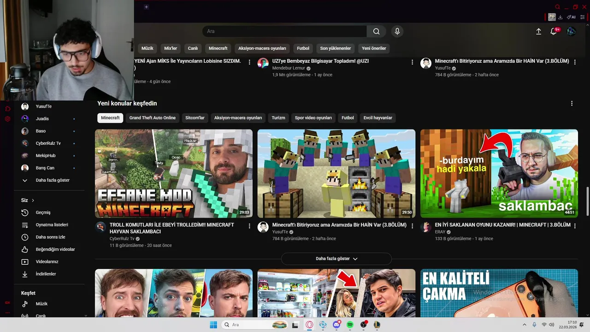Click the YouTube Ara search field
This screenshot has height=332, width=590.
click(284, 31)
